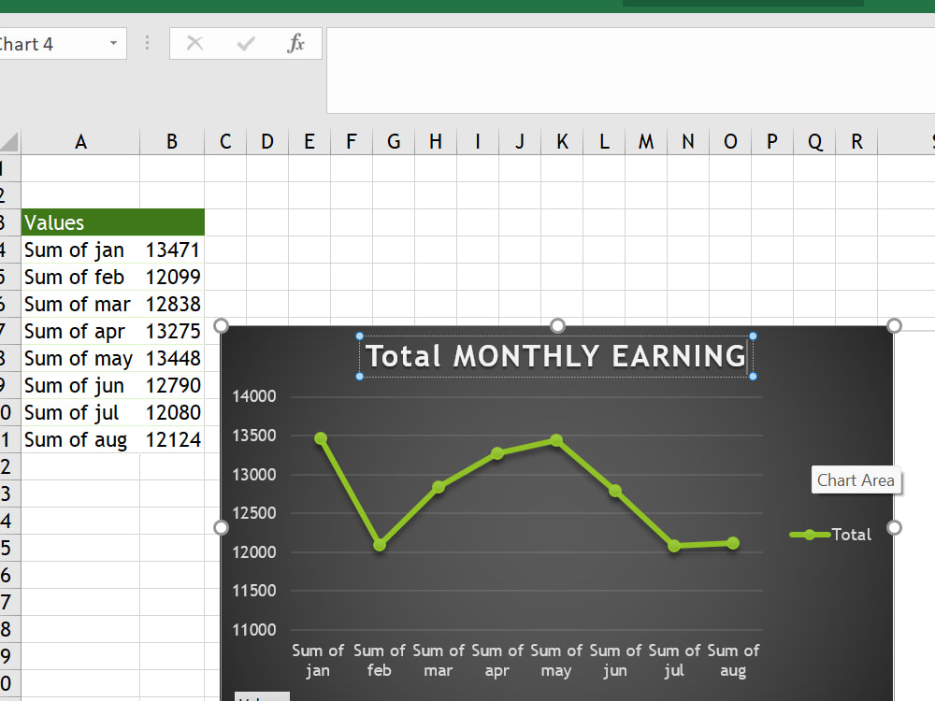
Task: Click the top-left chart resize handle
Action: coord(221,325)
